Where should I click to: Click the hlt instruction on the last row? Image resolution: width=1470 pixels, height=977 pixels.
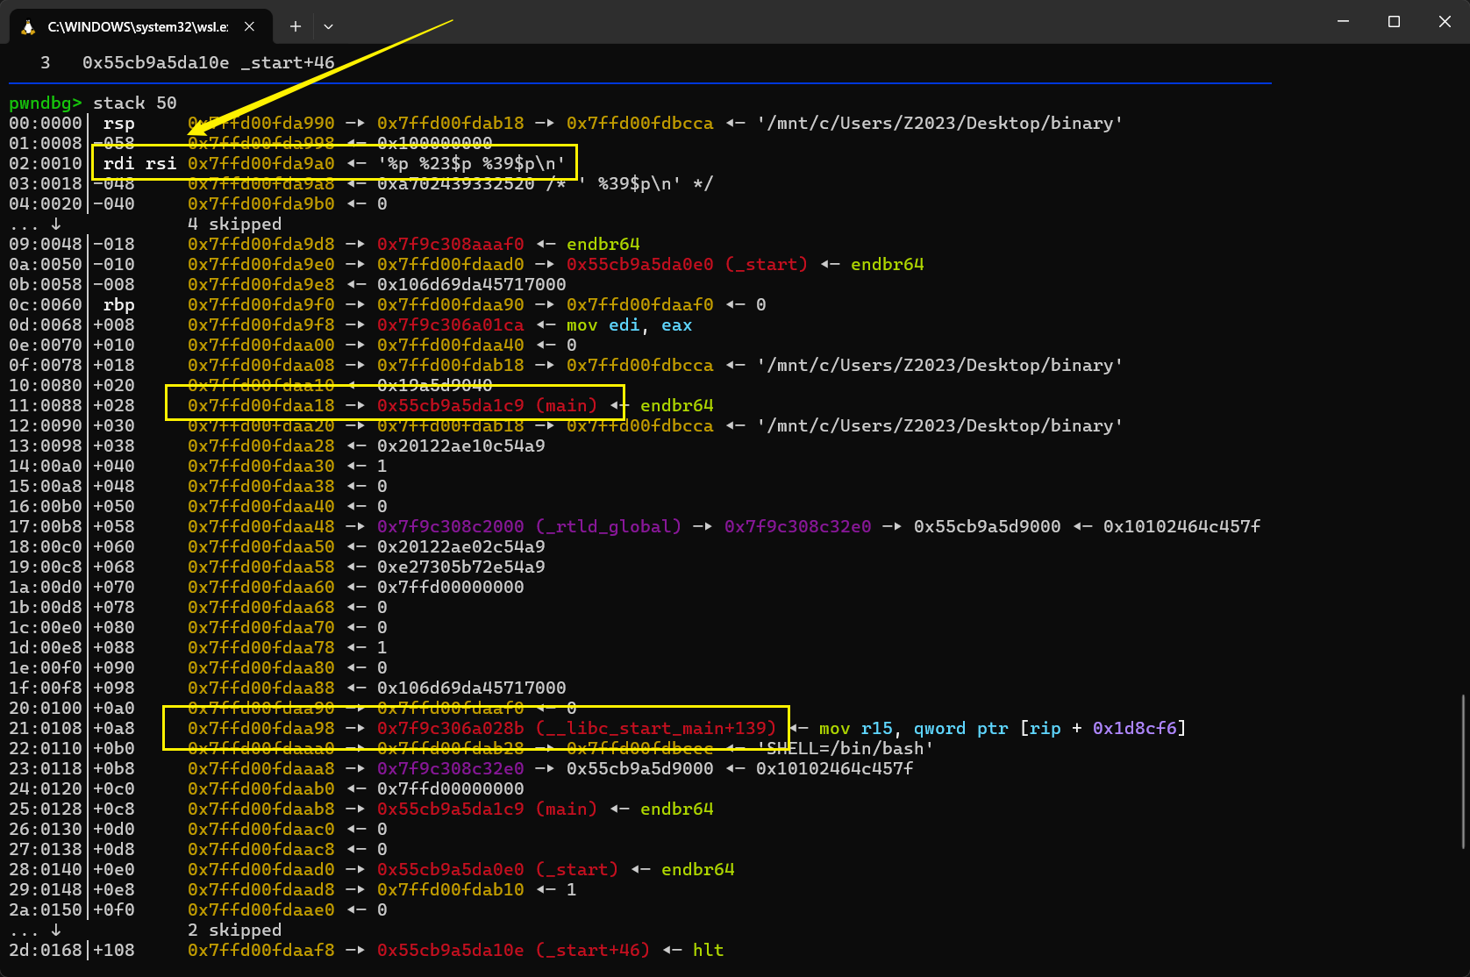(708, 950)
